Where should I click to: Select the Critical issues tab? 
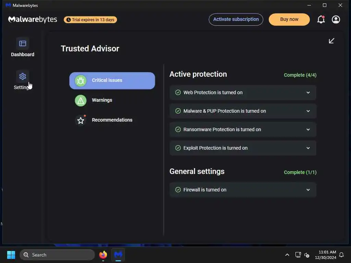[x=112, y=80]
